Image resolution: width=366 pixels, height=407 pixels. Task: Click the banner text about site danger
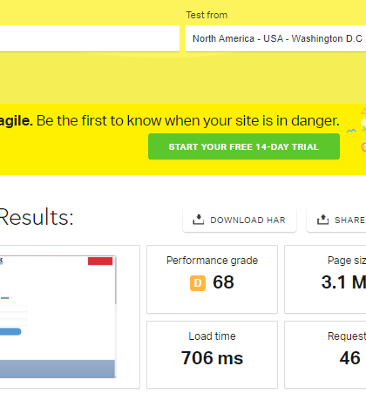point(169,120)
